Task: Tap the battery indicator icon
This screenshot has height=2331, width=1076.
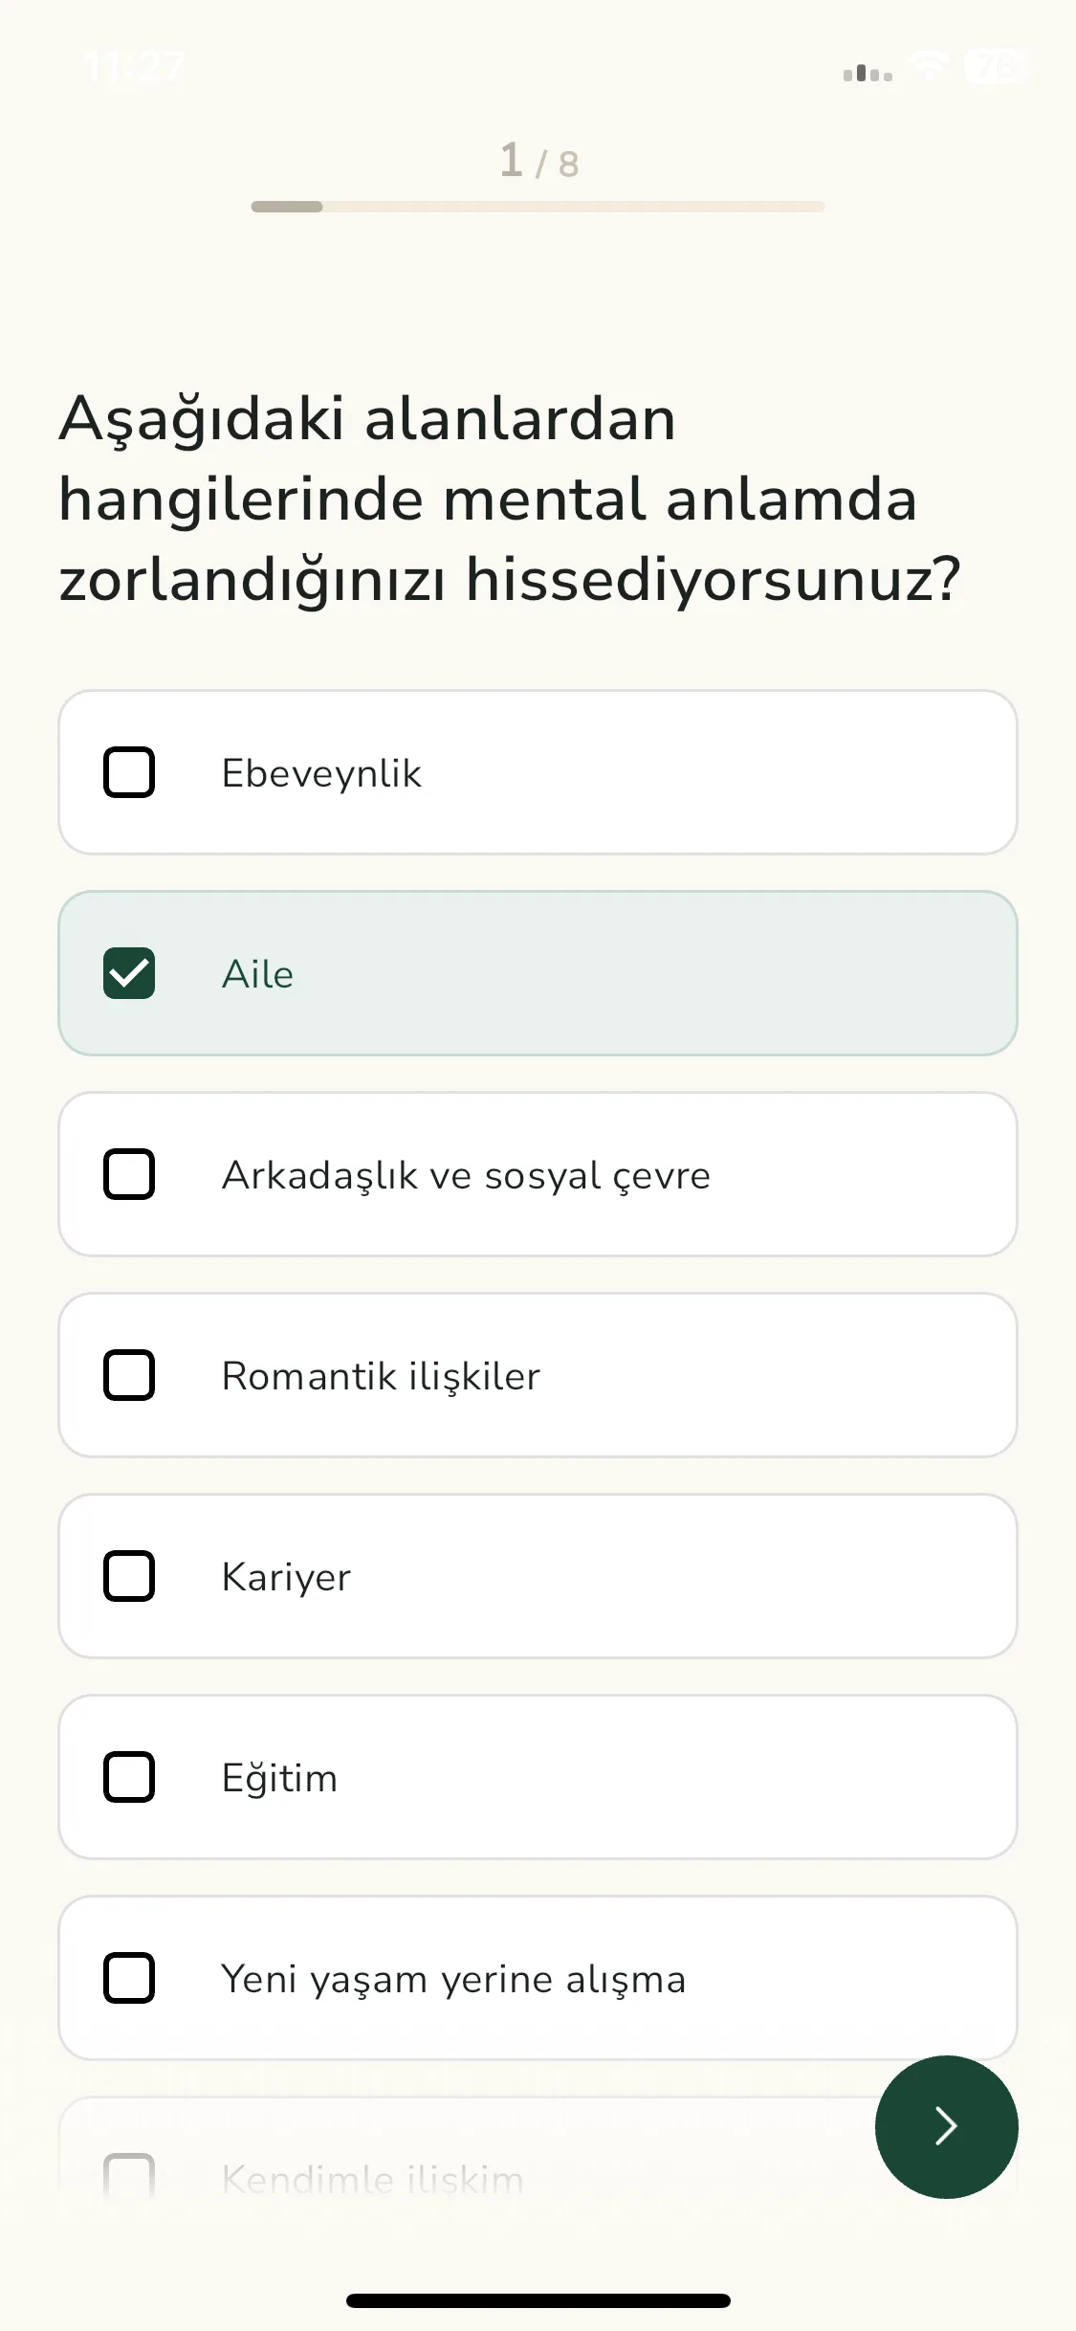Action: [995, 67]
